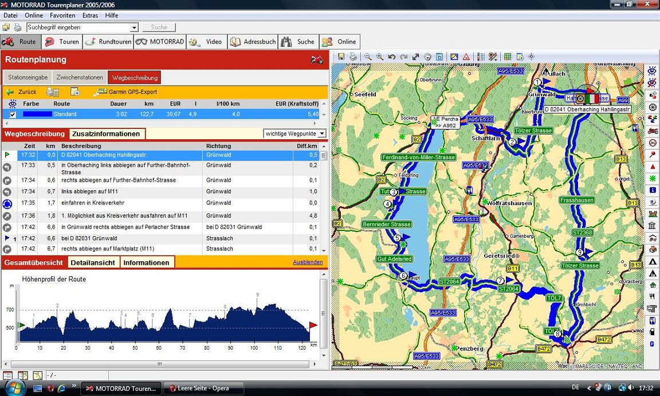Open the map legend list icon
The image size is (660, 396).
click(x=481, y=56)
